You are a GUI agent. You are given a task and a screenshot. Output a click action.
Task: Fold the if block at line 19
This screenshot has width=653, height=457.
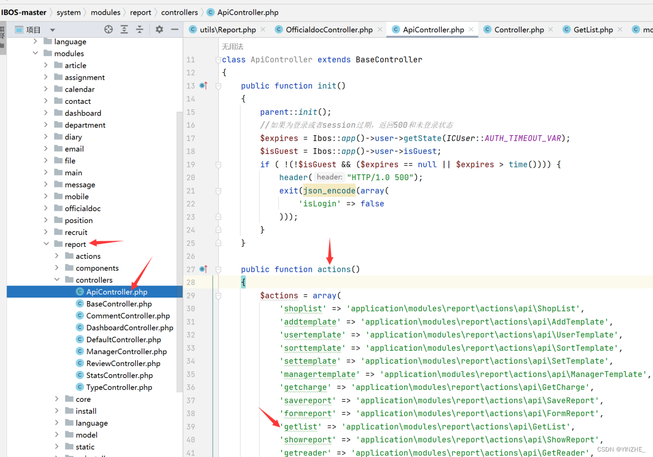click(218, 164)
